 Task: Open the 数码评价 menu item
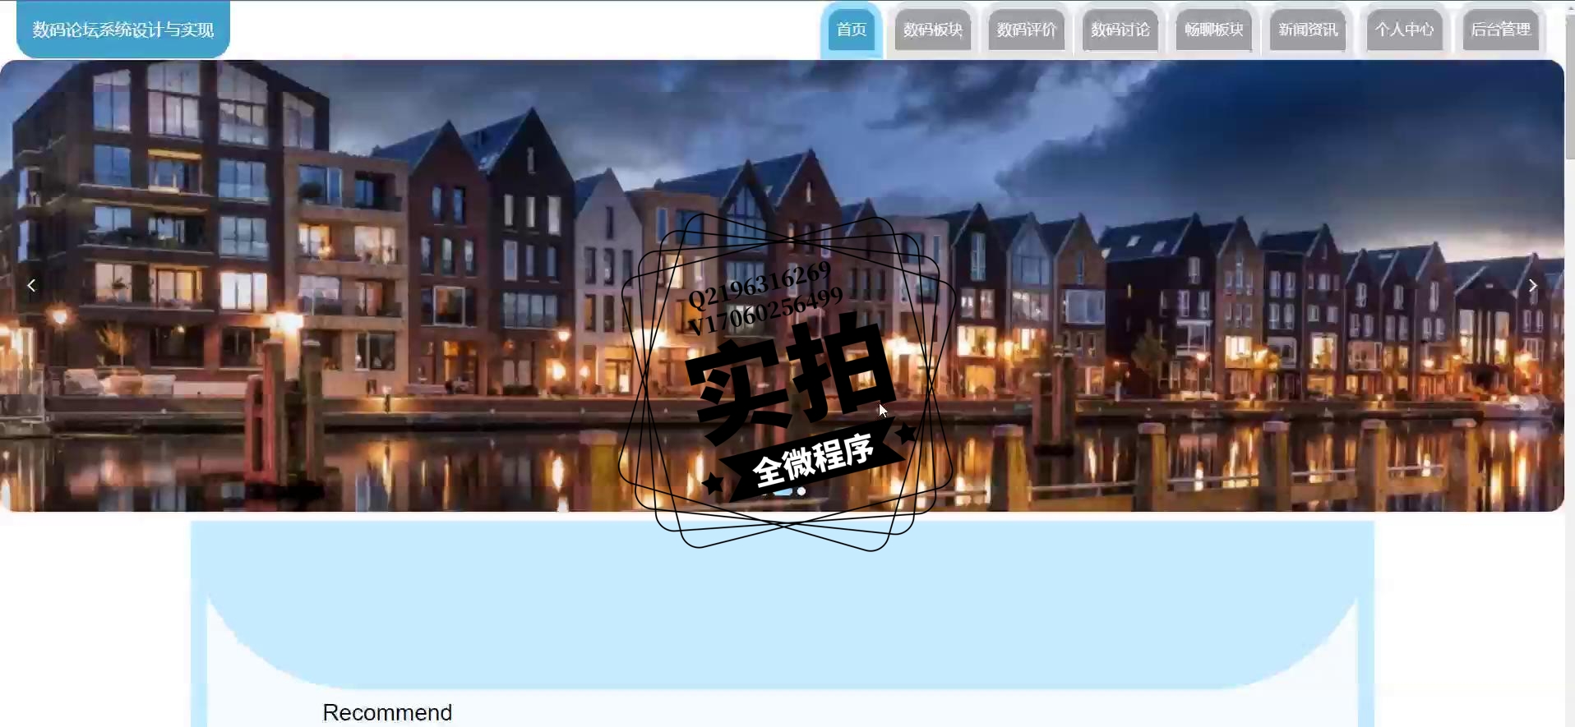pyautogui.click(x=1027, y=30)
